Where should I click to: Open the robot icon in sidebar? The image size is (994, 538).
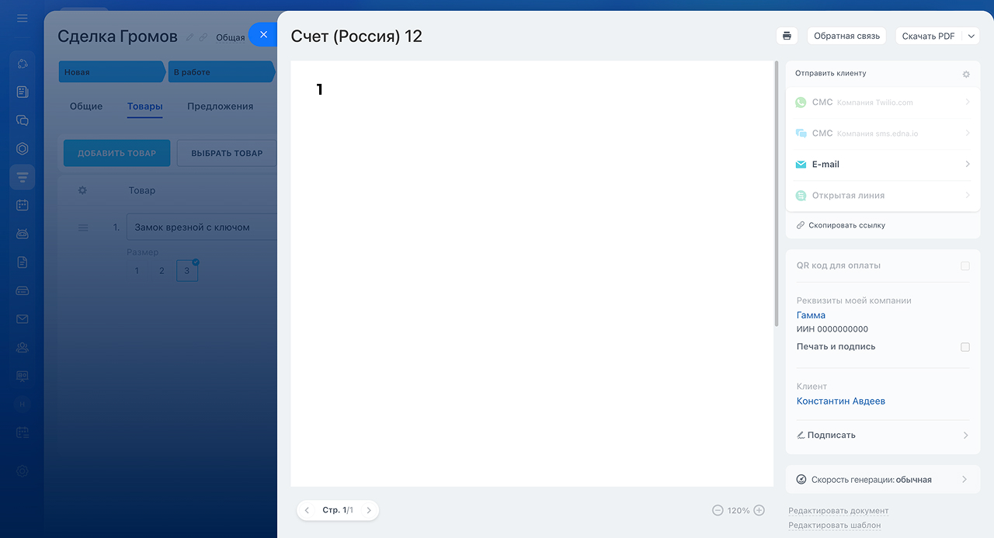(x=22, y=234)
